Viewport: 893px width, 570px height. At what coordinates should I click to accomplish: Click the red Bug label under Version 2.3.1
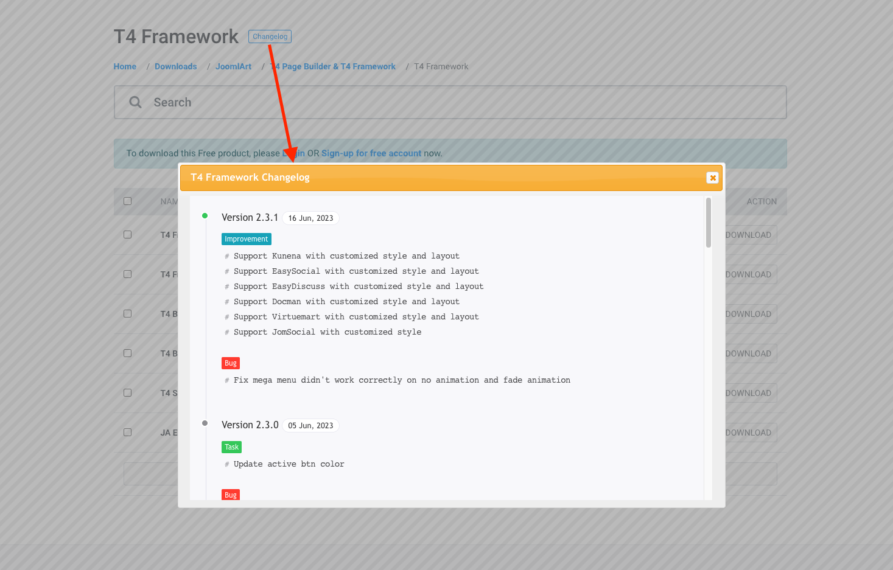231,363
